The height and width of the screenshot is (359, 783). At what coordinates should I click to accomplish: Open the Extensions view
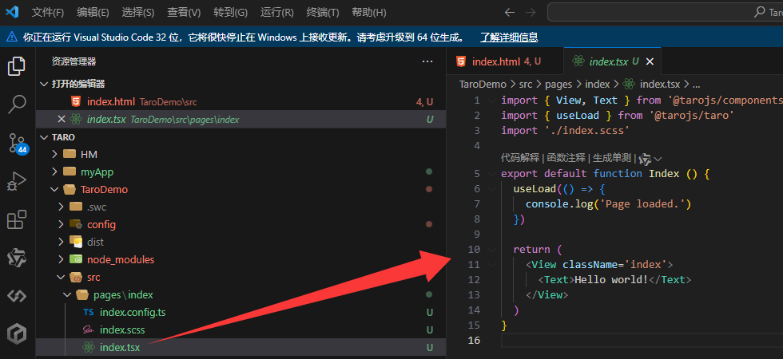(17, 219)
